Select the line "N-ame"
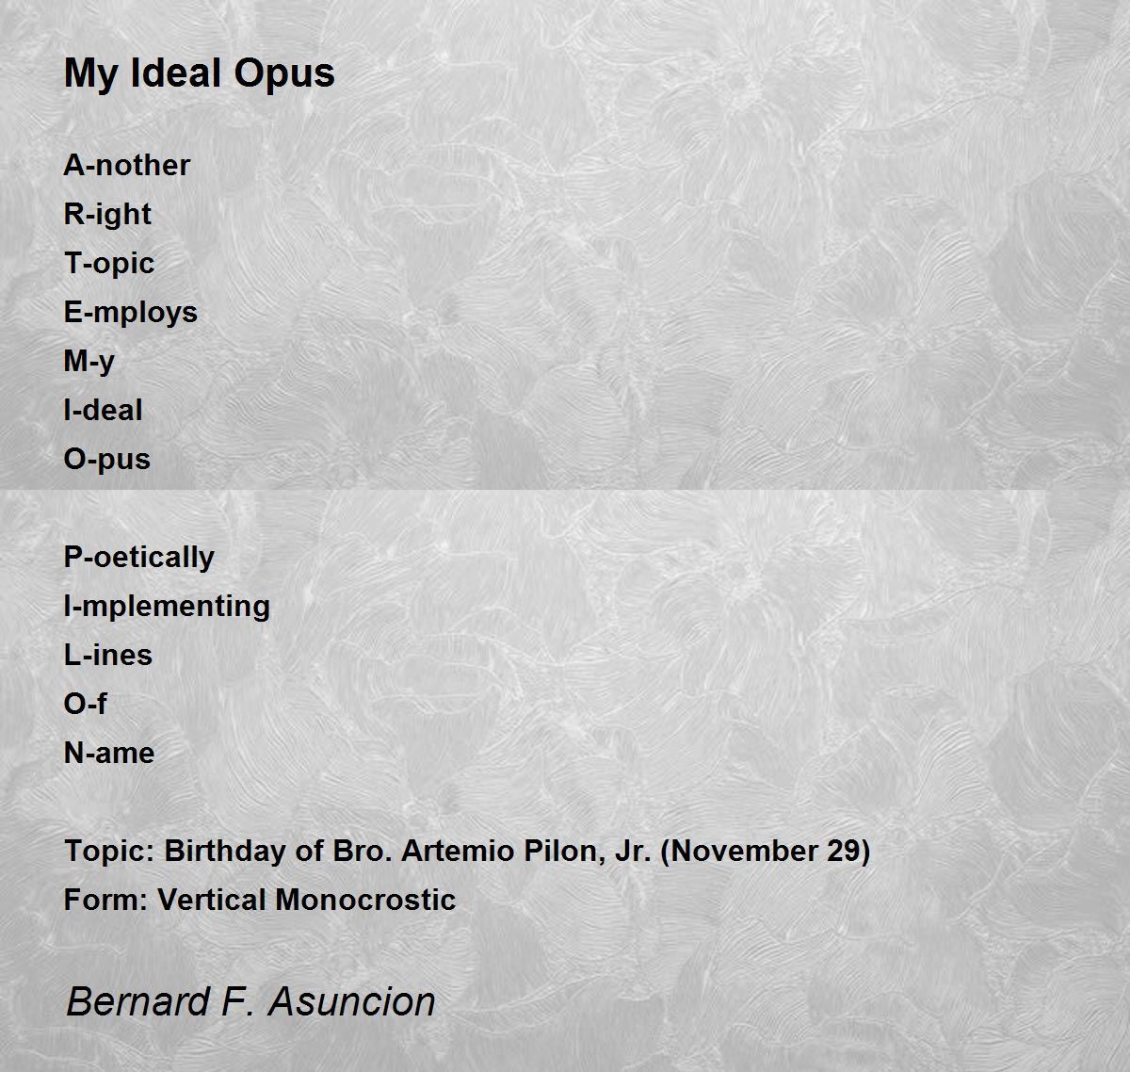Screen dimensions: 1130x1072 (x=108, y=753)
